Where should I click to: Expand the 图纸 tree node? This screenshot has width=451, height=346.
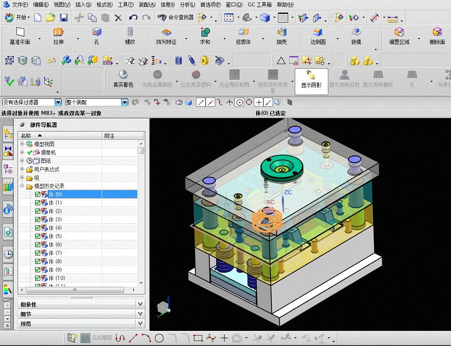[22, 160]
